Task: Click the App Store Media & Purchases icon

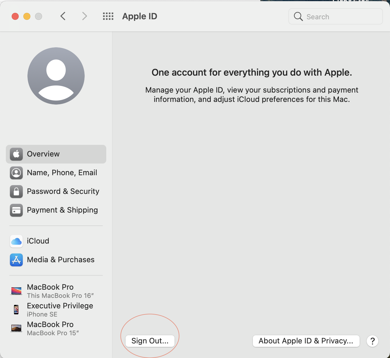Action: [16, 260]
